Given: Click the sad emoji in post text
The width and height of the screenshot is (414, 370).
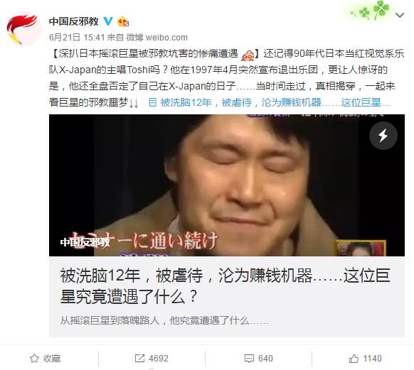Looking at the screenshot, I should [248, 55].
